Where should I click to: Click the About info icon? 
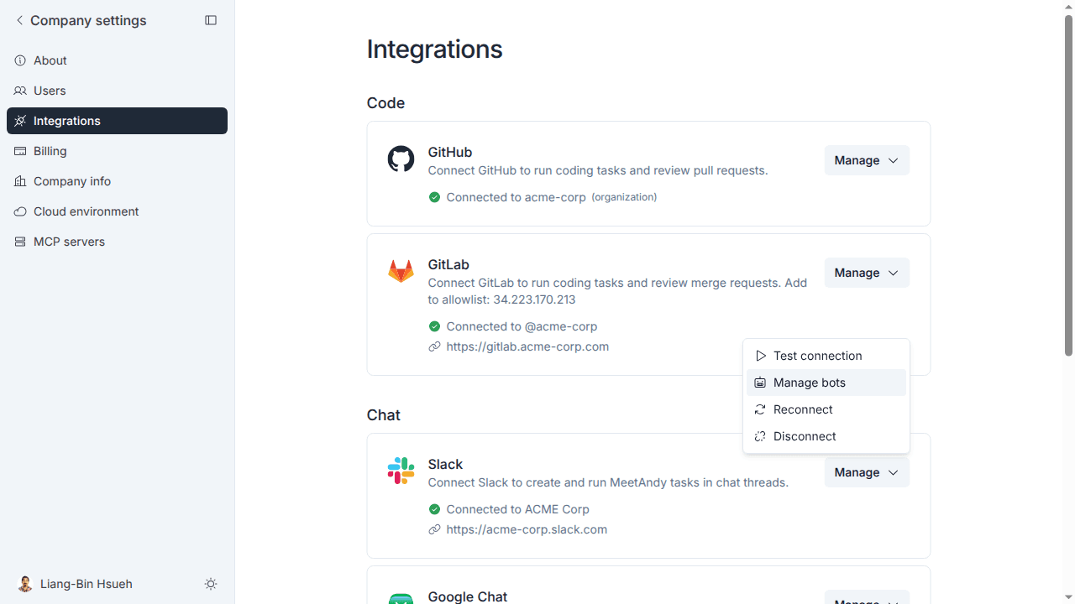[20, 60]
